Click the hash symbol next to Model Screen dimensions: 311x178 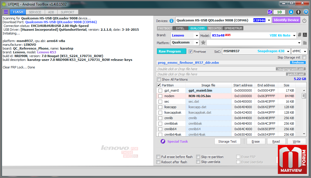pyautogui.click(x=299, y=35)
